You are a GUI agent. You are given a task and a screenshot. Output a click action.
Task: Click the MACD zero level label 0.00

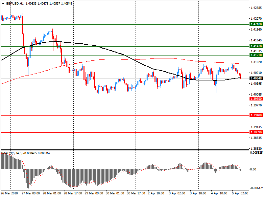point(253,169)
